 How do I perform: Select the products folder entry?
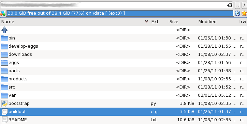[x=123, y=79]
